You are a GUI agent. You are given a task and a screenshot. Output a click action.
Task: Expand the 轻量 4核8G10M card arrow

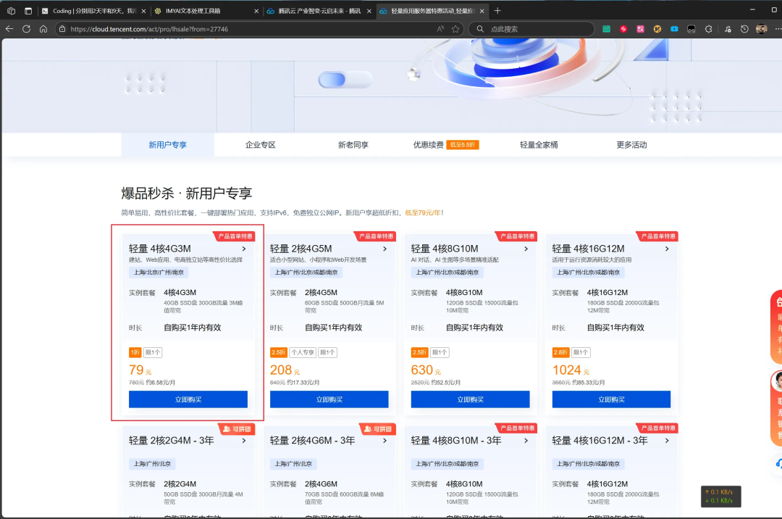click(526, 249)
